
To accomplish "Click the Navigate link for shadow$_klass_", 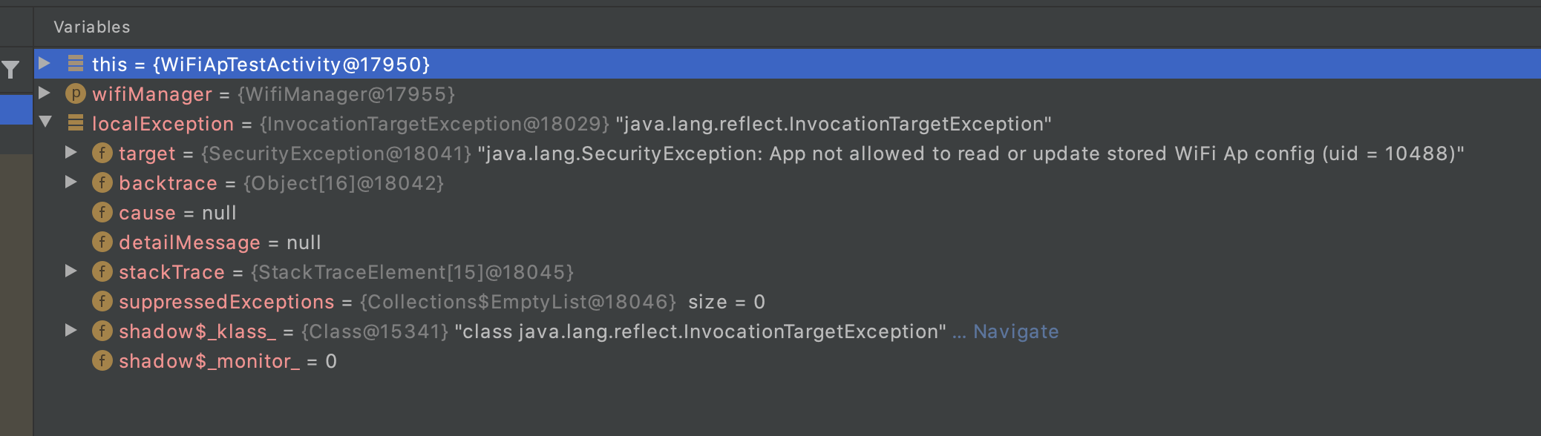I will tap(1015, 331).
